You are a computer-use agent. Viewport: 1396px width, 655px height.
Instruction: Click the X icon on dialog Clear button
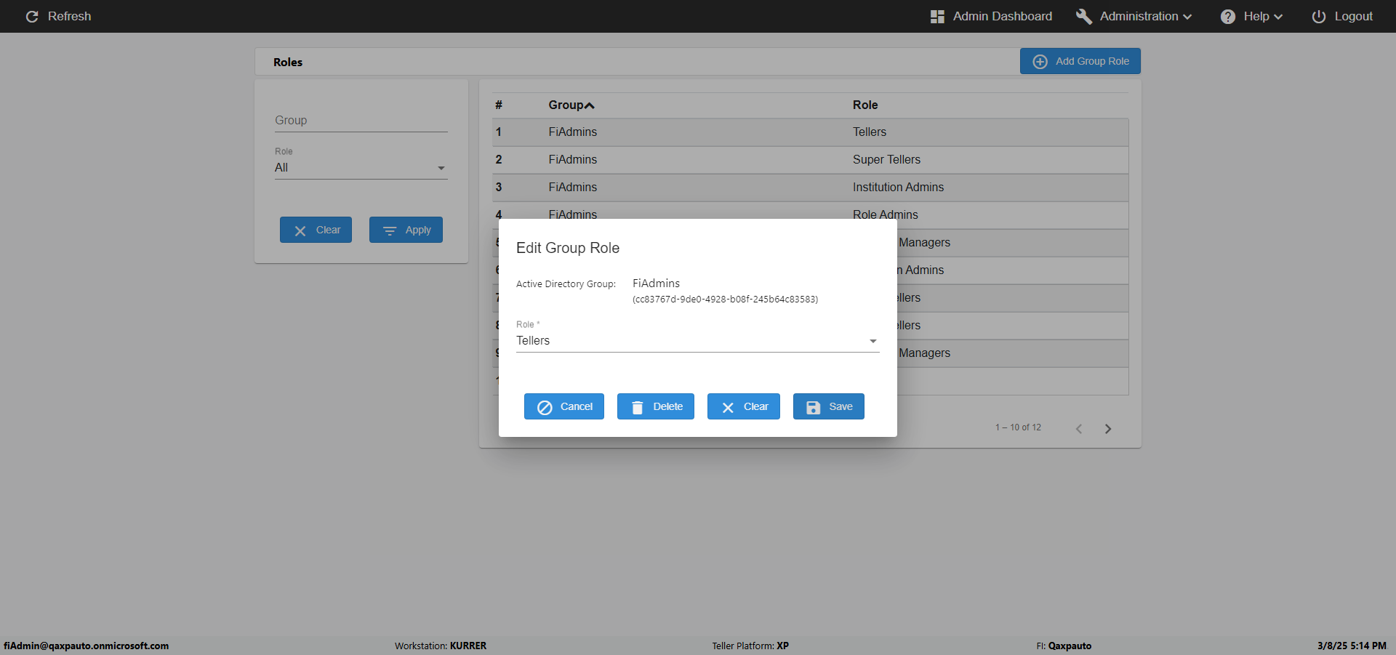tap(728, 407)
